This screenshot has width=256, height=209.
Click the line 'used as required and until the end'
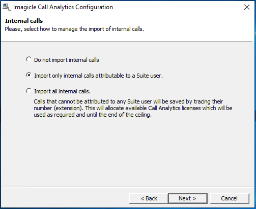coord(93,115)
